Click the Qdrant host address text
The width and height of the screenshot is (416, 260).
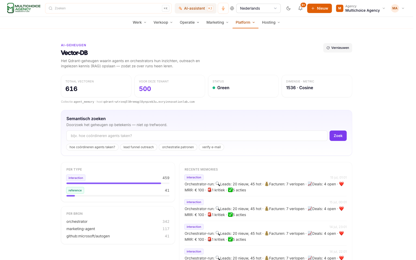[x=149, y=102]
